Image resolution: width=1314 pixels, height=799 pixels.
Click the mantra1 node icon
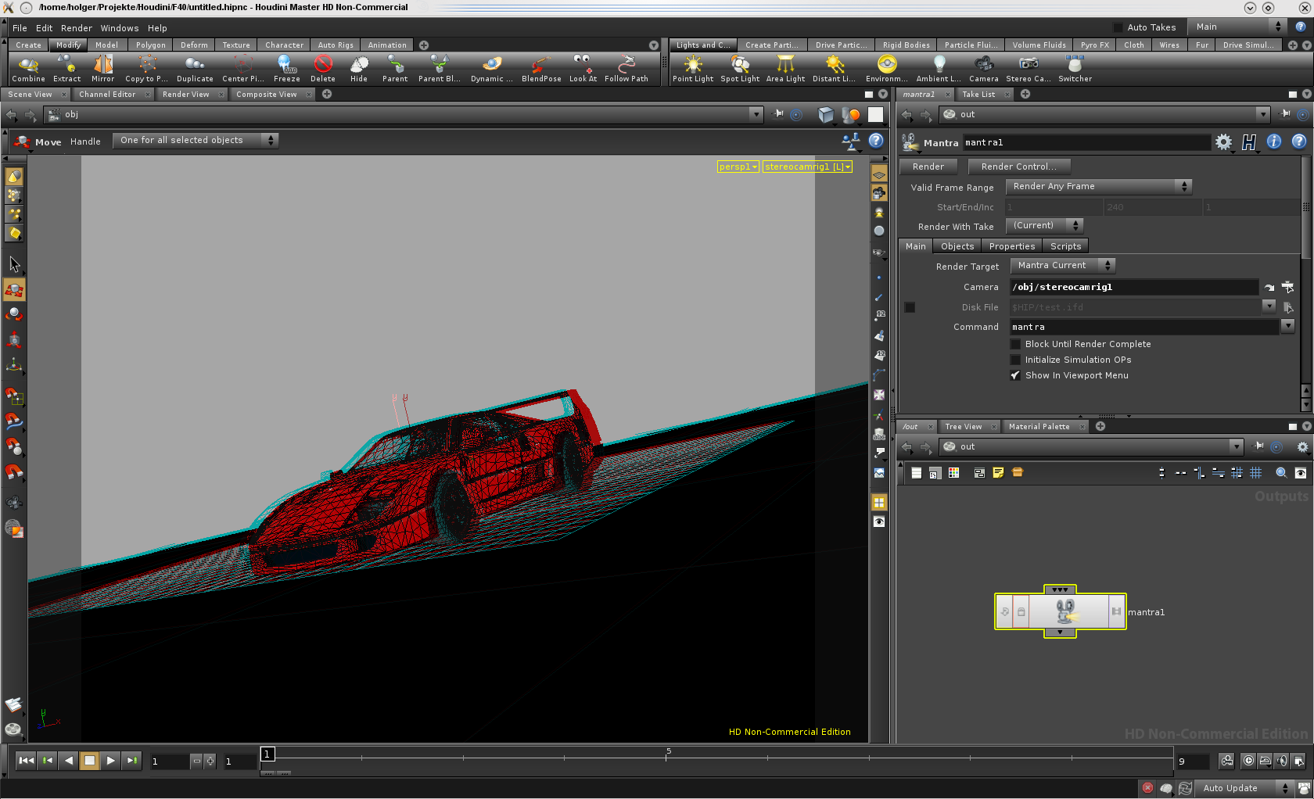click(1067, 611)
